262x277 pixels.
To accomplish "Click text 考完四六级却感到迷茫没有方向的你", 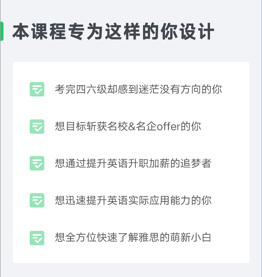I will coord(138,89).
